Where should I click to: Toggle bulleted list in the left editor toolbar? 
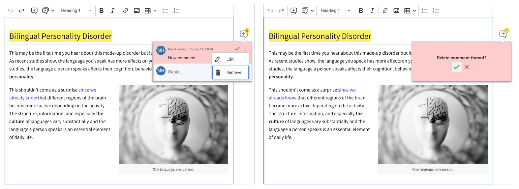(x=165, y=11)
